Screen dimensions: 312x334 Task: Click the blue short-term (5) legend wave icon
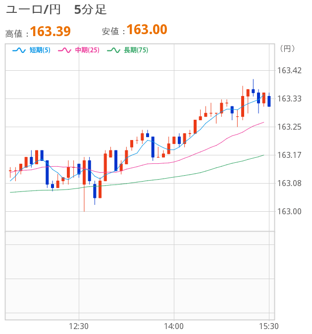[19, 50]
